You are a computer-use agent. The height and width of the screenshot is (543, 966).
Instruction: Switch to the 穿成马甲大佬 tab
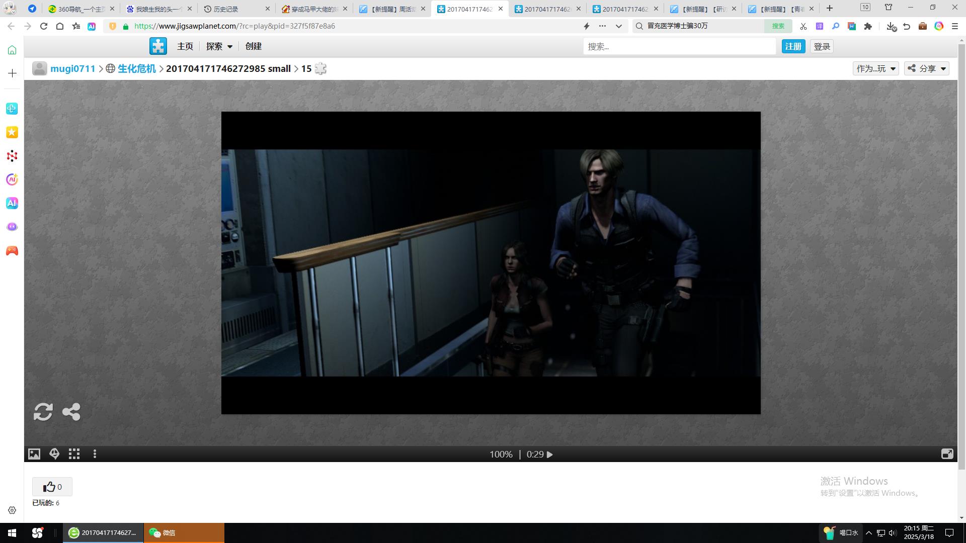pos(314,9)
